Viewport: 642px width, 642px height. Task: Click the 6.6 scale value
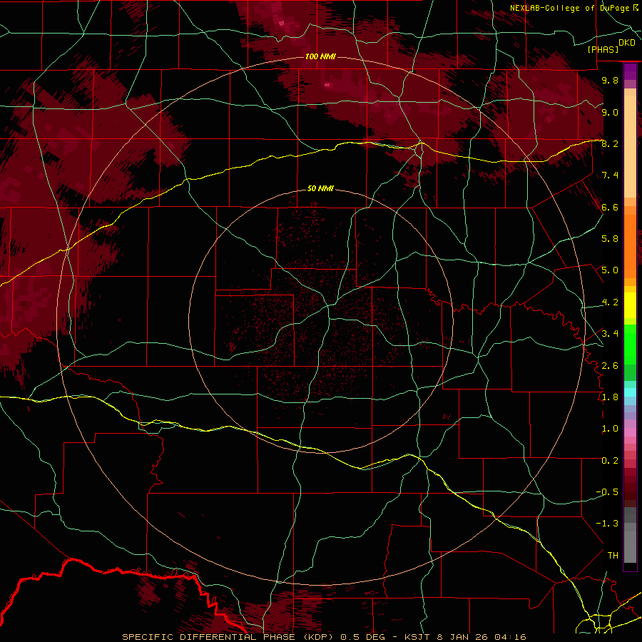coord(610,207)
